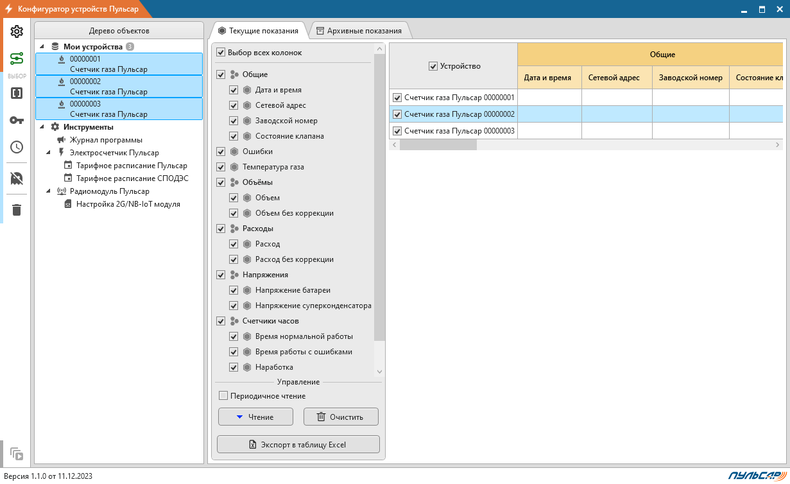Click the hexagon icon beside Ошибки

234,151
